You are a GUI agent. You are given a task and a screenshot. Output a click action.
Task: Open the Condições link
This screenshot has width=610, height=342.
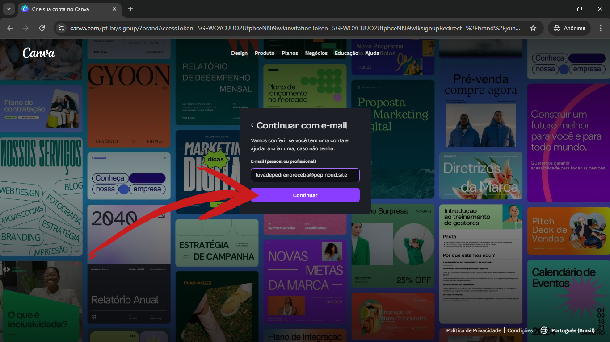[x=520, y=330]
